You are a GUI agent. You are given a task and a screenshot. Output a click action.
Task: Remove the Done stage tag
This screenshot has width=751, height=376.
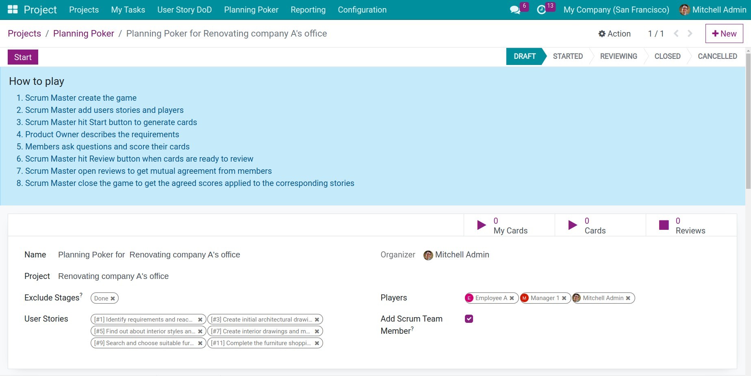pyautogui.click(x=113, y=298)
